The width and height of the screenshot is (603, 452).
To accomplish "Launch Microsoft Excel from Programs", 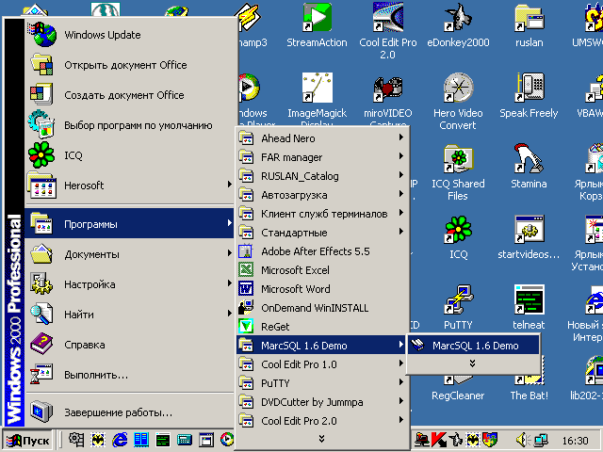I will [321, 270].
